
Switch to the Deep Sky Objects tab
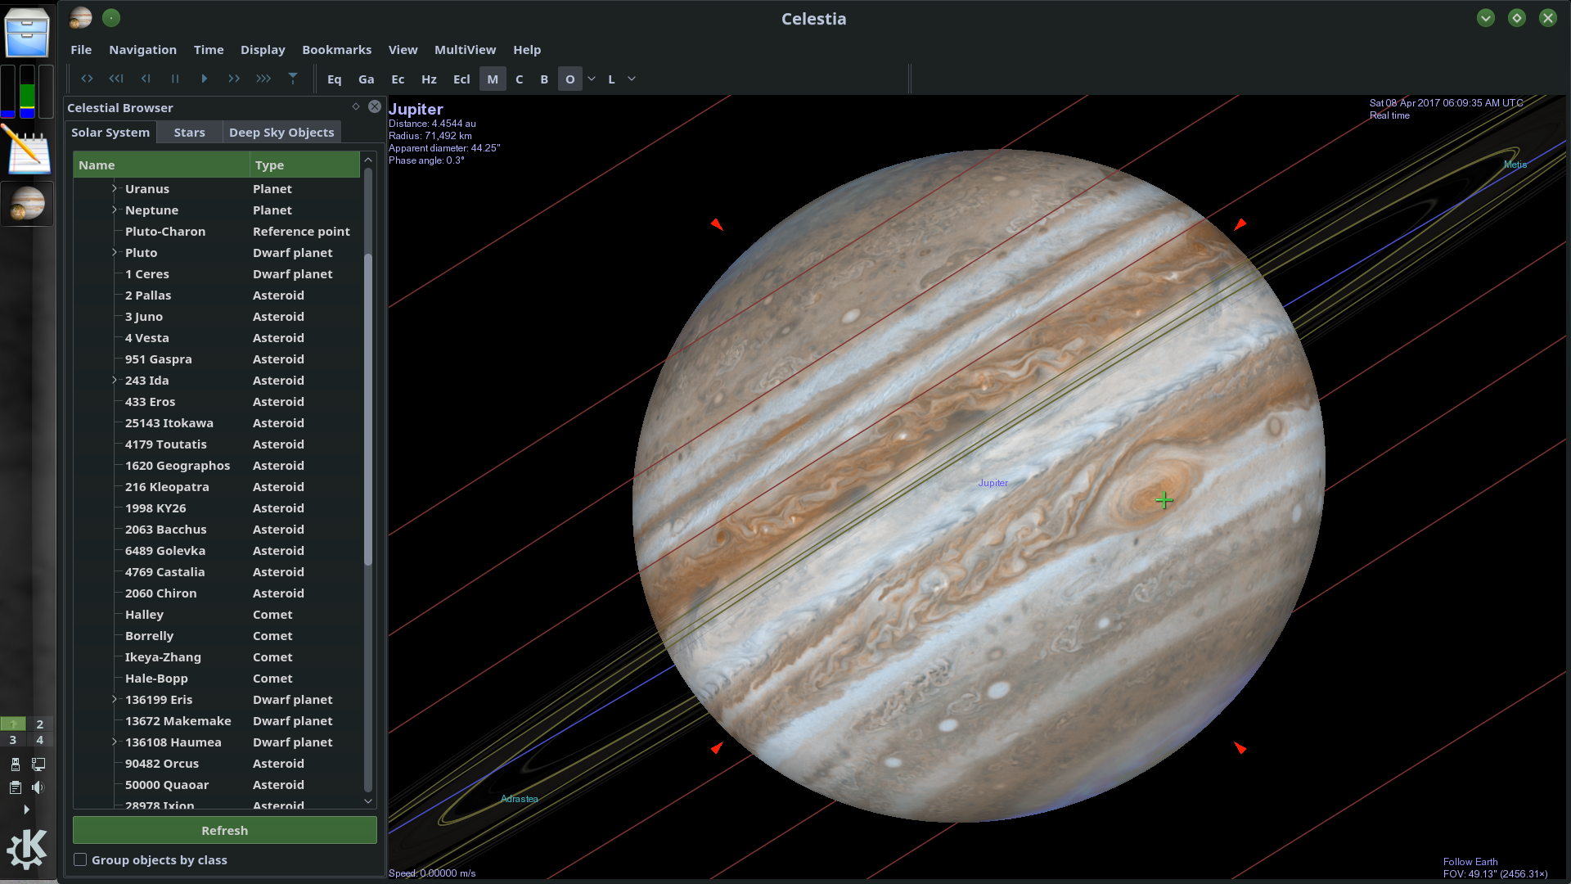point(281,133)
